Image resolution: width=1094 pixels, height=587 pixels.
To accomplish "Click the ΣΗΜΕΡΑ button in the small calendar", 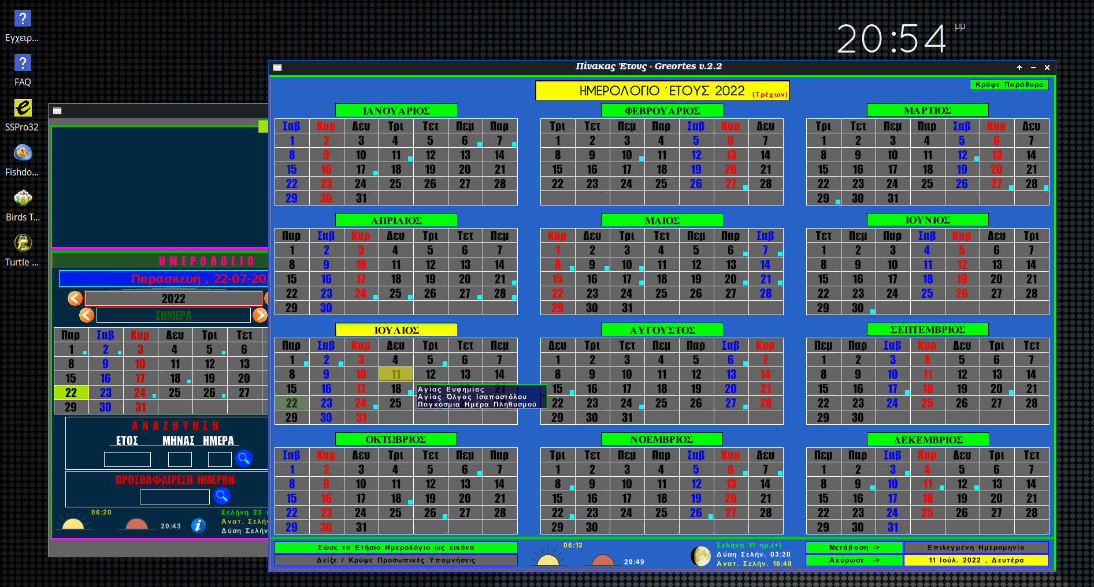I will click(x=173, y=315).
